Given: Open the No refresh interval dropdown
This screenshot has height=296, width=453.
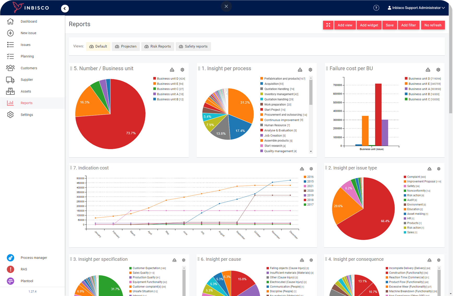Looking at the screenshot, I should pos(433,25).
